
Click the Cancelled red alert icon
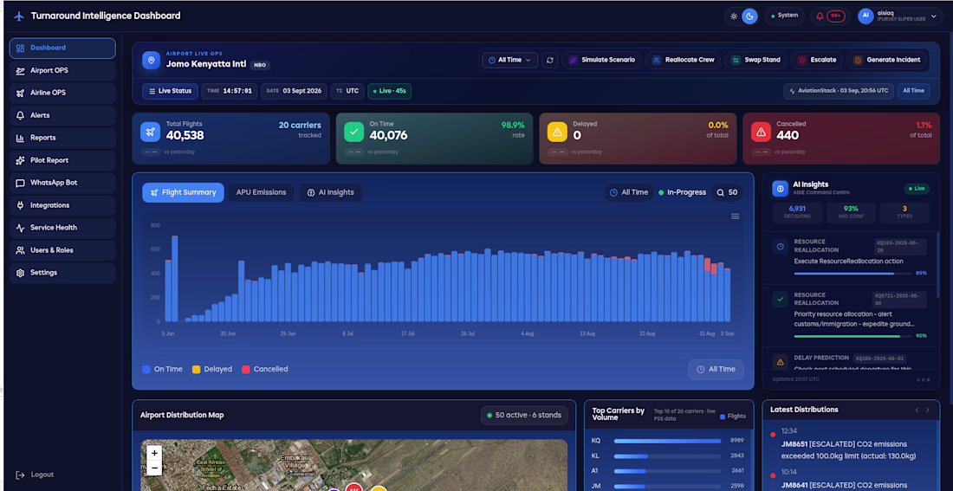761,132
